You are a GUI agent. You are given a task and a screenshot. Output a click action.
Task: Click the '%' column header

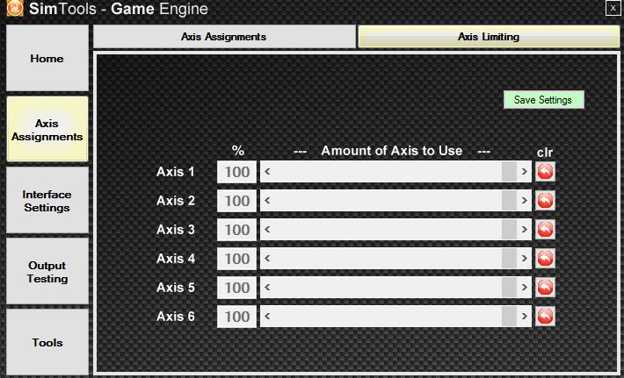[x=238, y=151]
